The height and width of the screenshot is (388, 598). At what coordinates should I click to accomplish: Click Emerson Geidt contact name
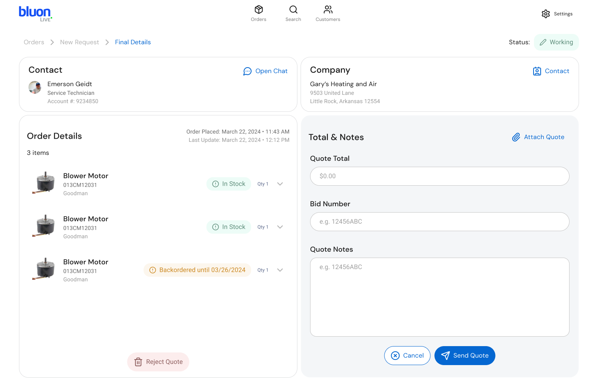(70, 84)
